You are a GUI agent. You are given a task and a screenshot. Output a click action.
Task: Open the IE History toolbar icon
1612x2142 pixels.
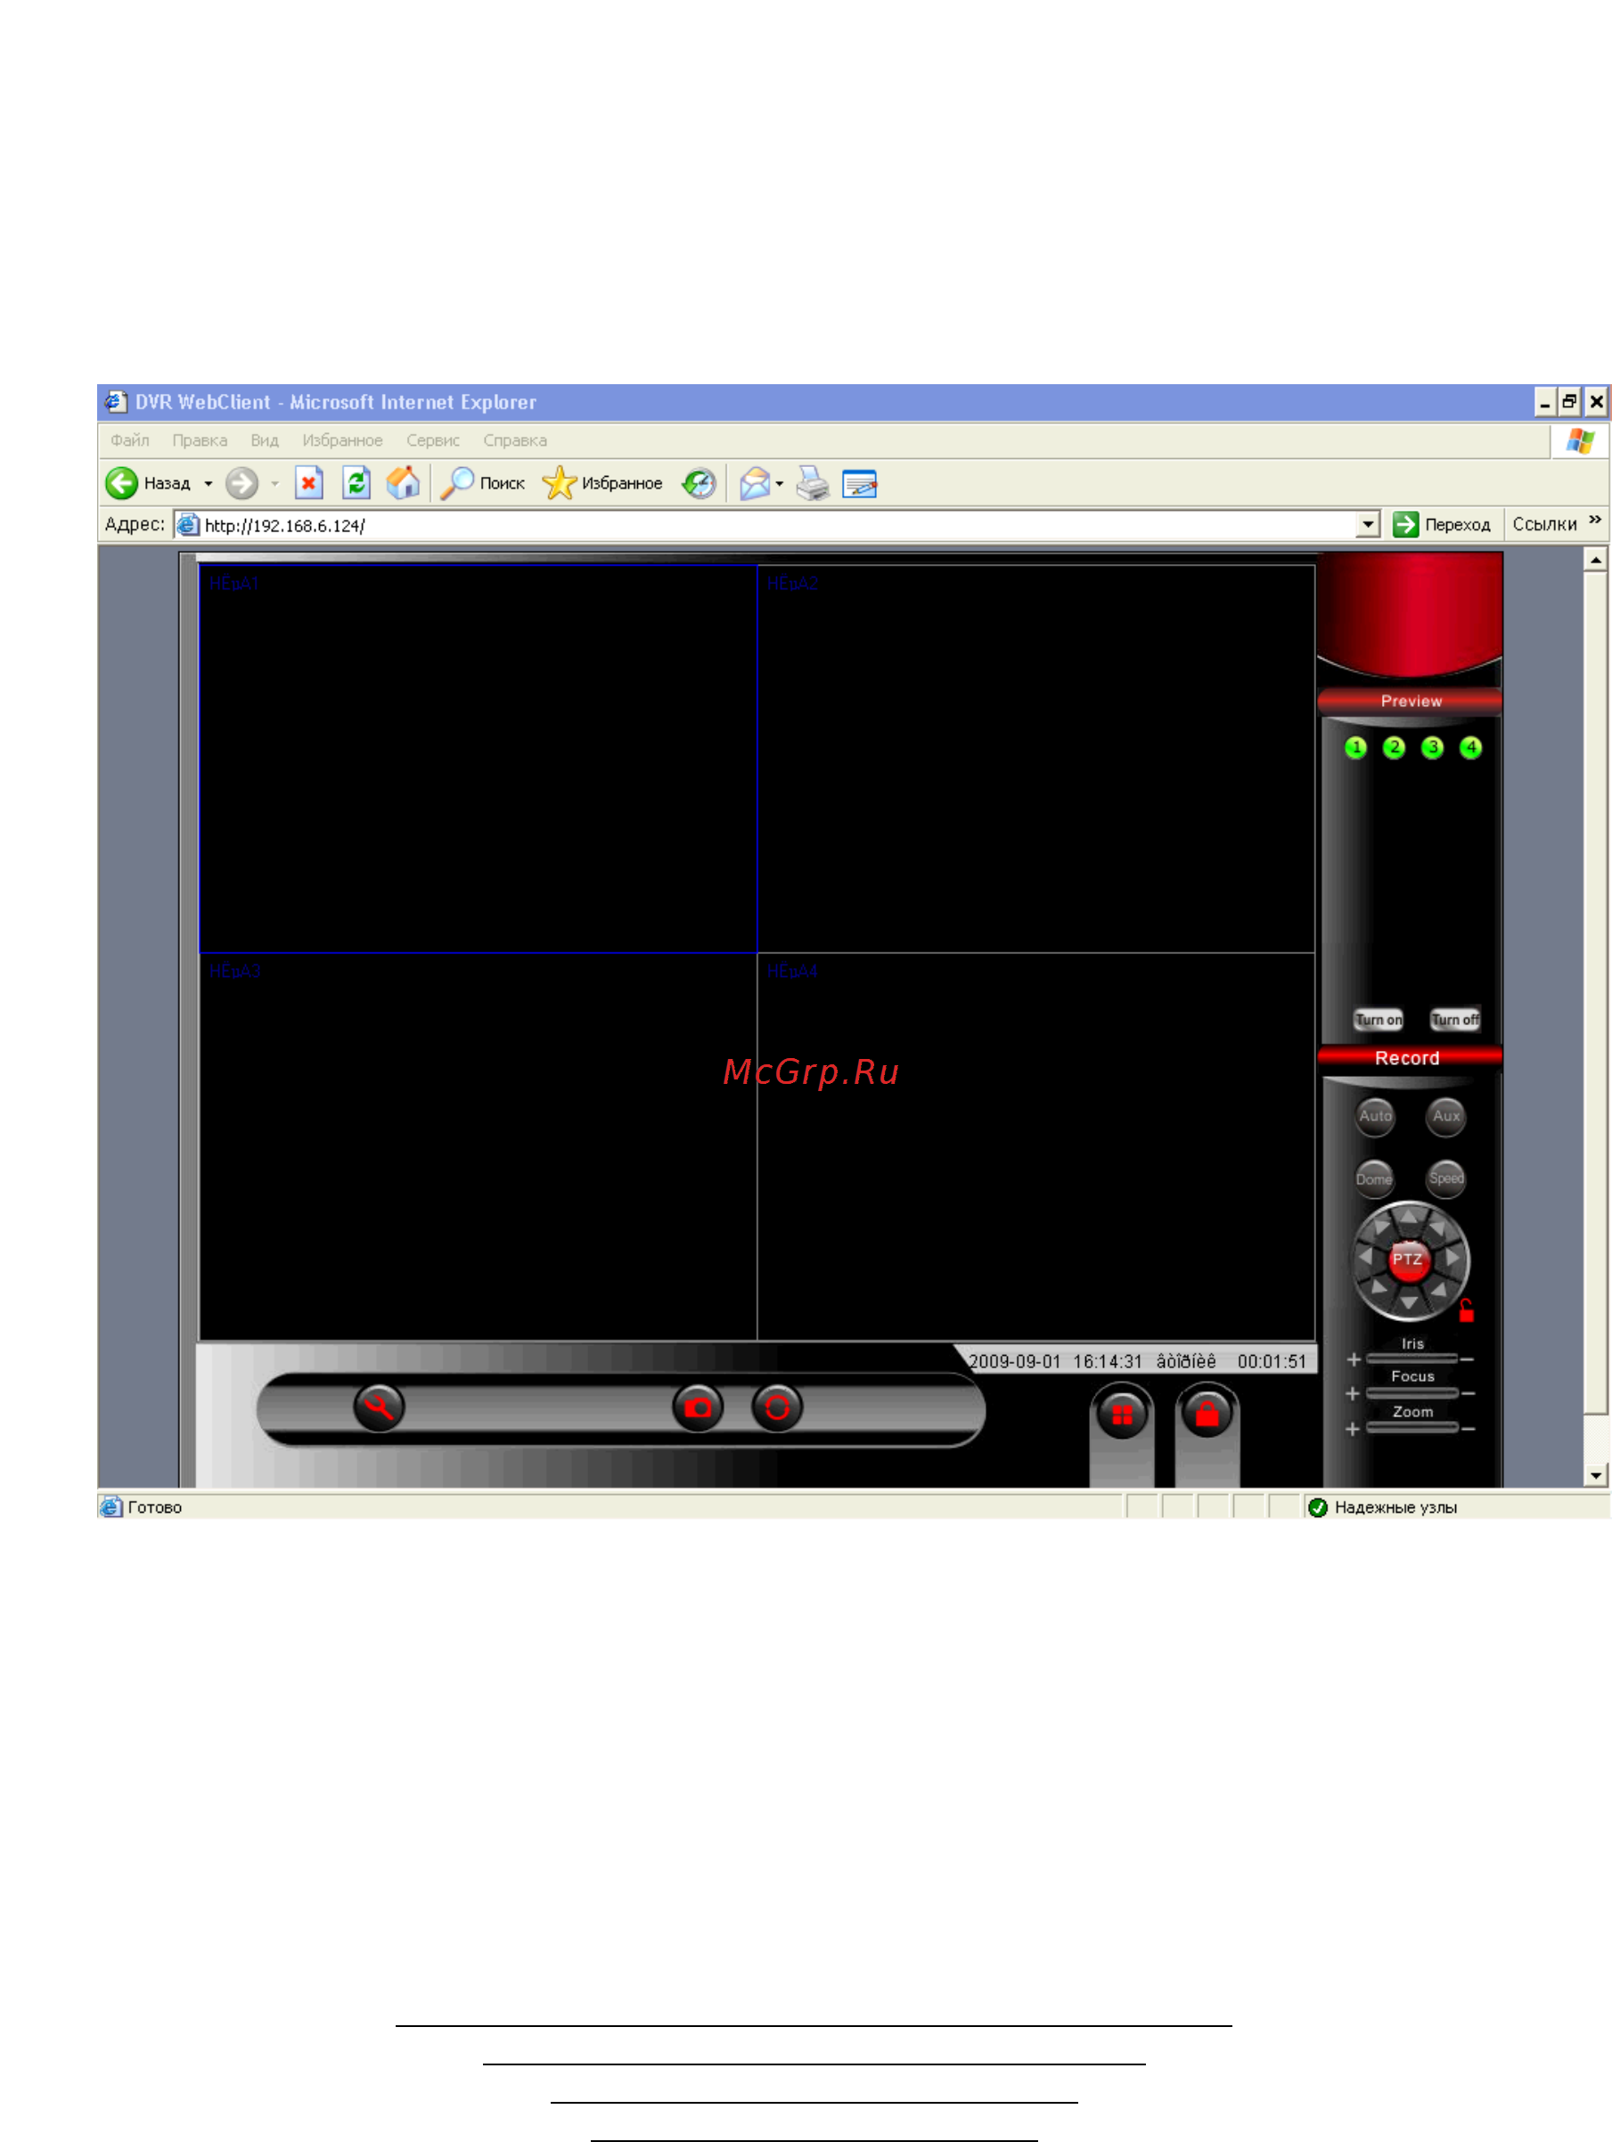698,482
